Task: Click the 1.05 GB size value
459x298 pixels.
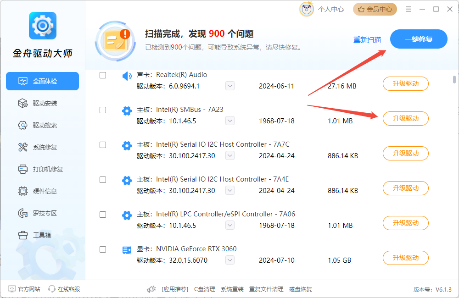Action: click(x=339, y=260)
